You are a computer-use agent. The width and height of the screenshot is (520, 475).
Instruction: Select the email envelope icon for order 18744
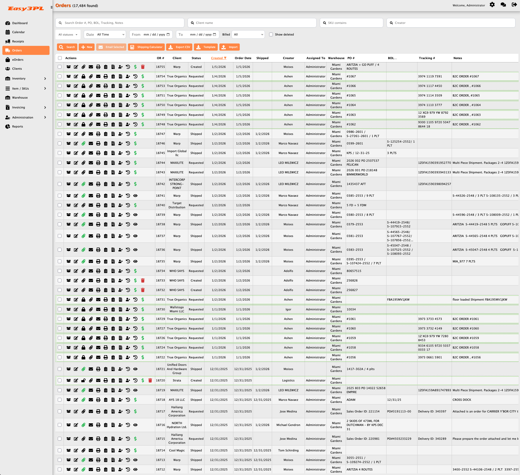91,163
